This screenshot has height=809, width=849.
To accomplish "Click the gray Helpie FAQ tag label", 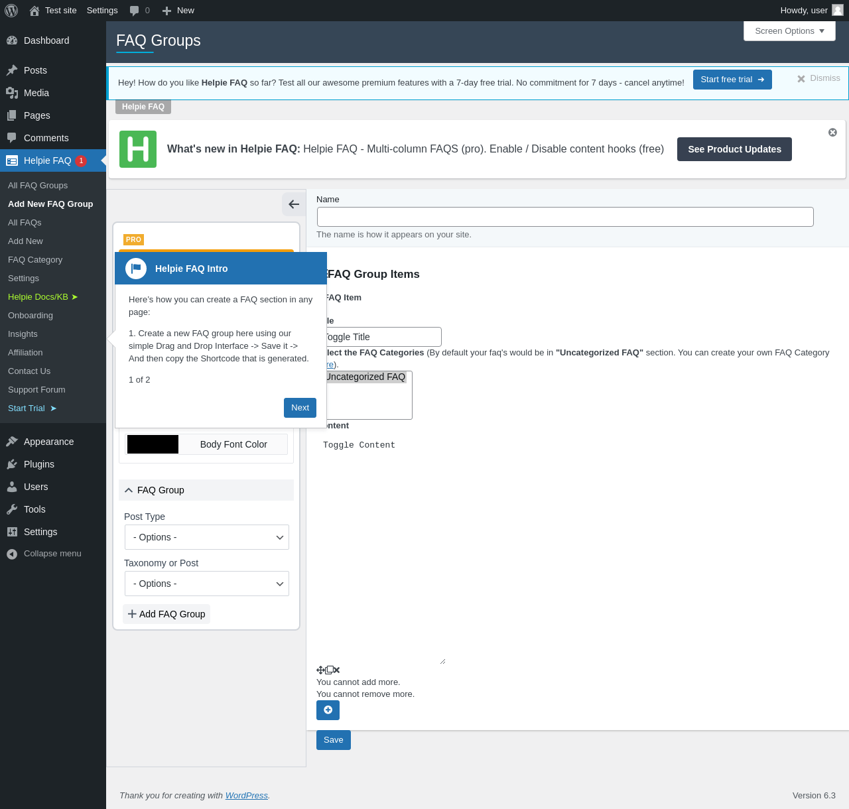I will 143,107.
